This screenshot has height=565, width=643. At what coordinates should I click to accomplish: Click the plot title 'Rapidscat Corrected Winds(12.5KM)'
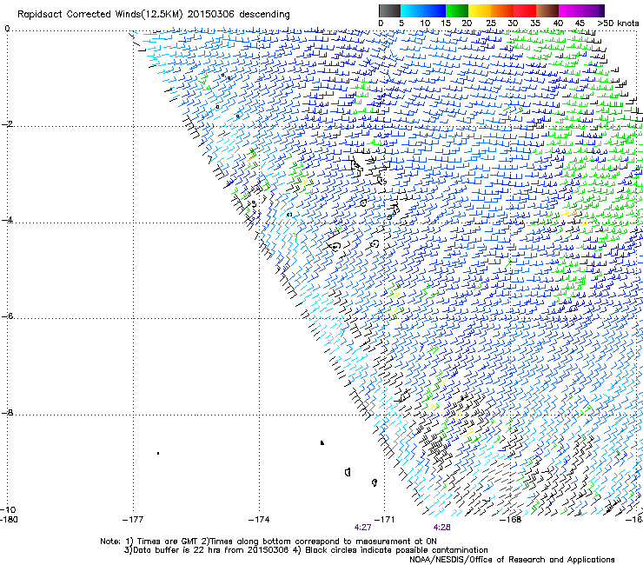(100, 15)
